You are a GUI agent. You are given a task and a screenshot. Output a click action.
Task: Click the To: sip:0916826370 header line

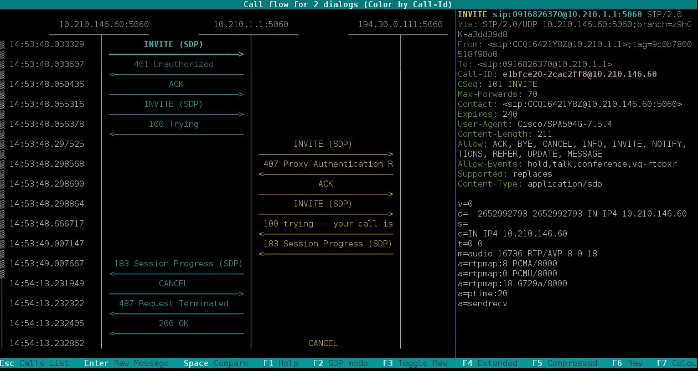pos(535,64)
